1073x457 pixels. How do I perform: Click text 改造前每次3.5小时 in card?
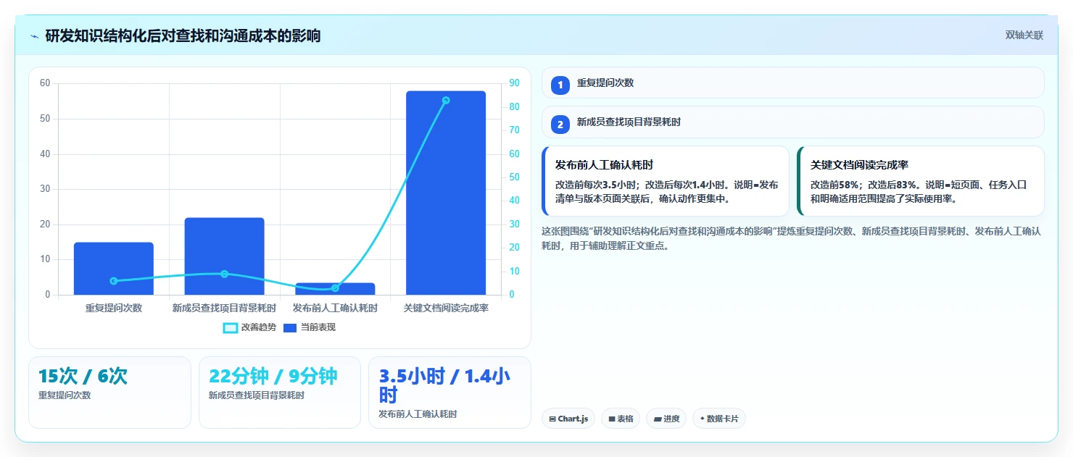coord(598,185)
